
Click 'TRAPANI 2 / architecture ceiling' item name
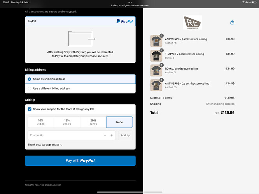pos(184,54)
